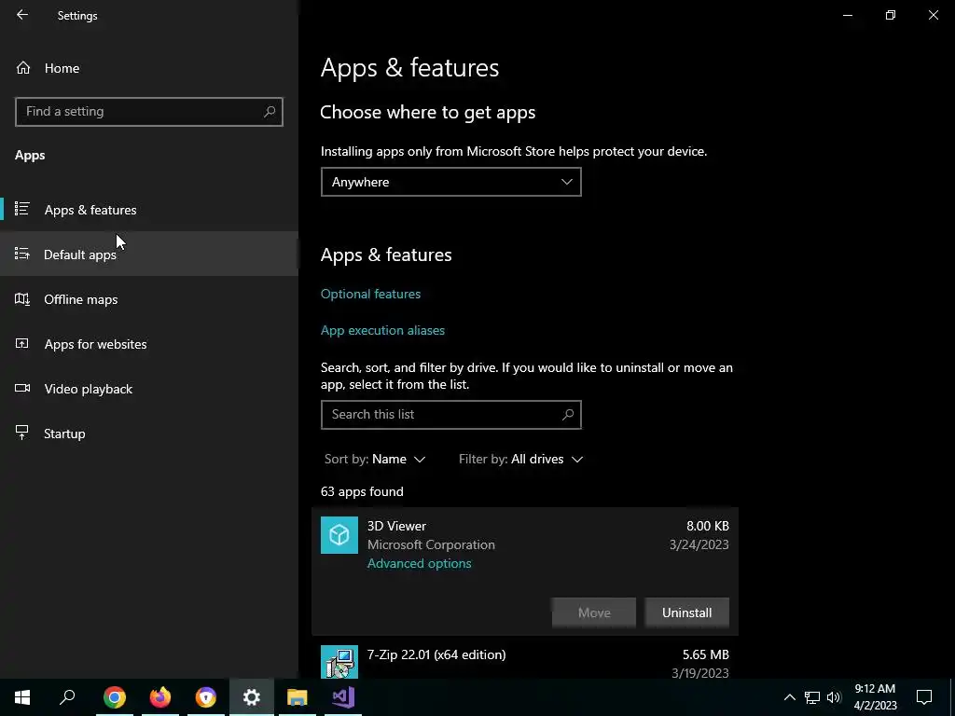Launch Google Chrome from taskbar
The image size is (955, 716).
[x=114, y=697]
